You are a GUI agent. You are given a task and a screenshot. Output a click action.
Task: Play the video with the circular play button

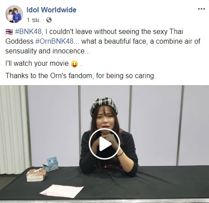(x=104, y=144)
